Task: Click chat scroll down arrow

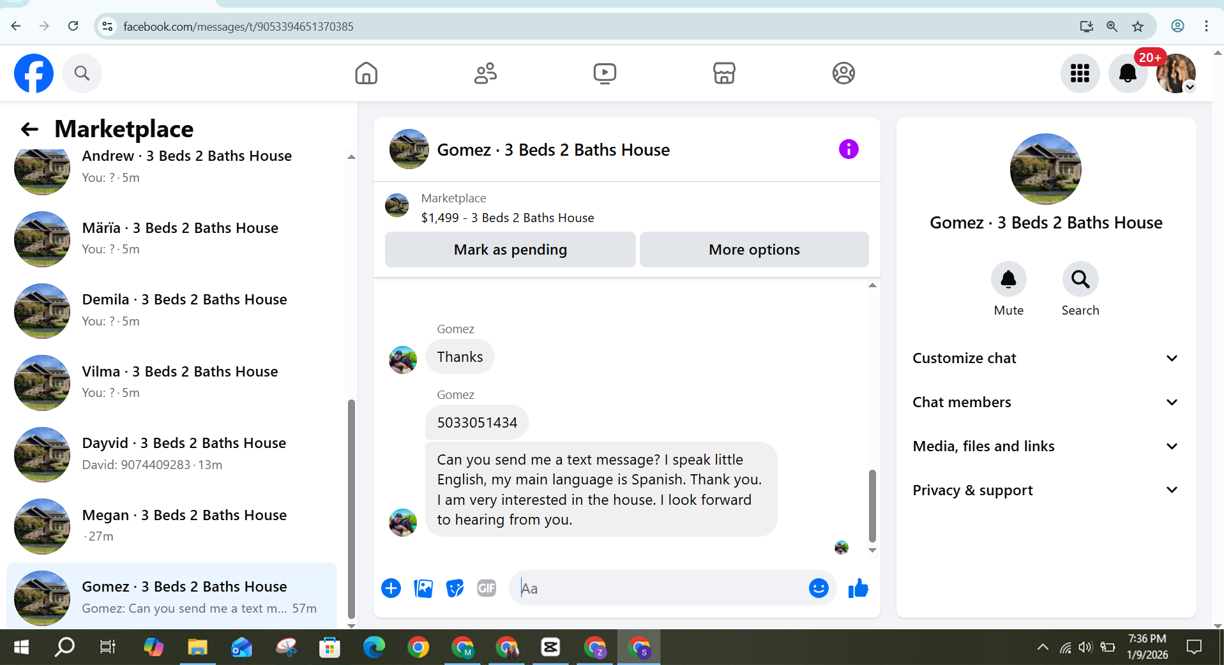Action: click(872, 550)
